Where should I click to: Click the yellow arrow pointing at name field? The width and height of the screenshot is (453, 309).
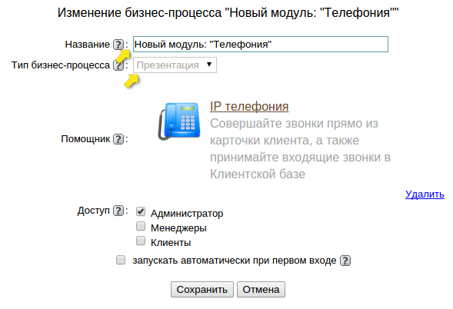coord(123,56)
